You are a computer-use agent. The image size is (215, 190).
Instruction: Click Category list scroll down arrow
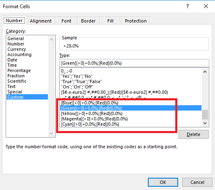(52, 133)
